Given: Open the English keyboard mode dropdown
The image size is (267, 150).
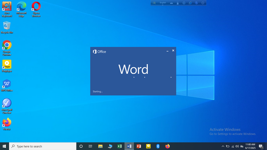Looking at the screenshot, I should pos(163,3).
